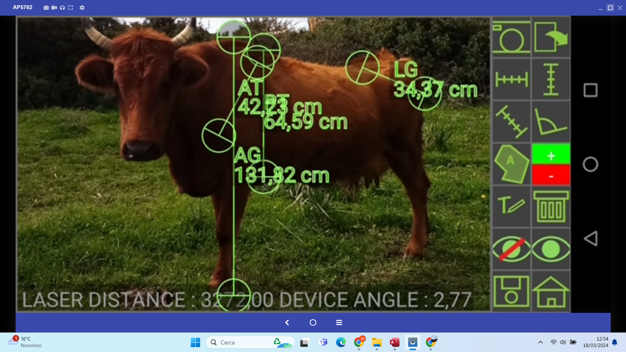The width and height of the screenshot is (626, 352).
Task: Open the text annotation edit tool
Action: coord(511,206)
